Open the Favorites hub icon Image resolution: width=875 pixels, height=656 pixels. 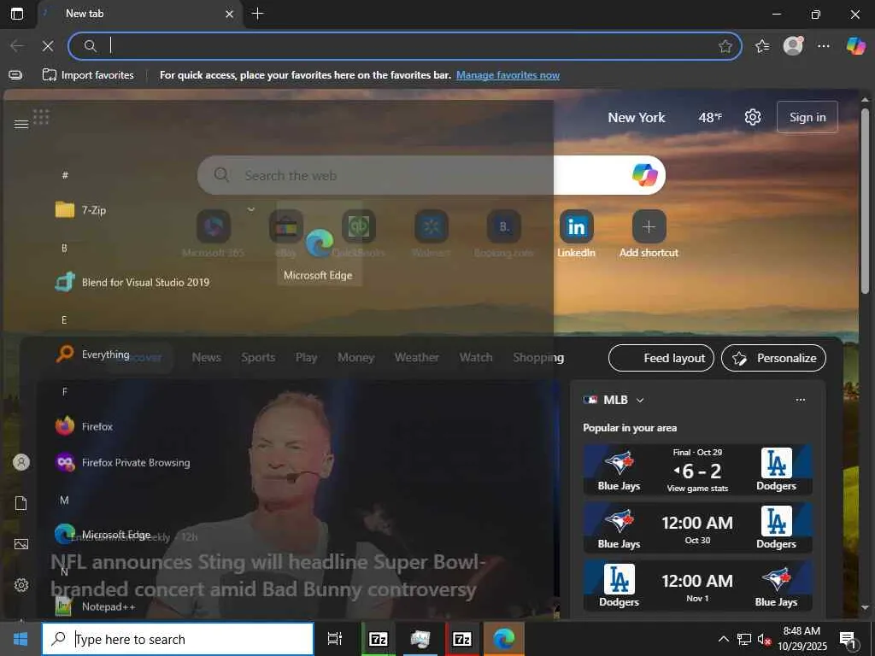click(x=761, y=46)
